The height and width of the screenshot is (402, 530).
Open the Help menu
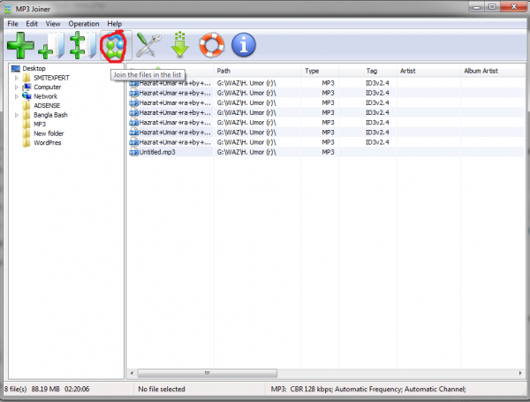click(x=115, y=24)
